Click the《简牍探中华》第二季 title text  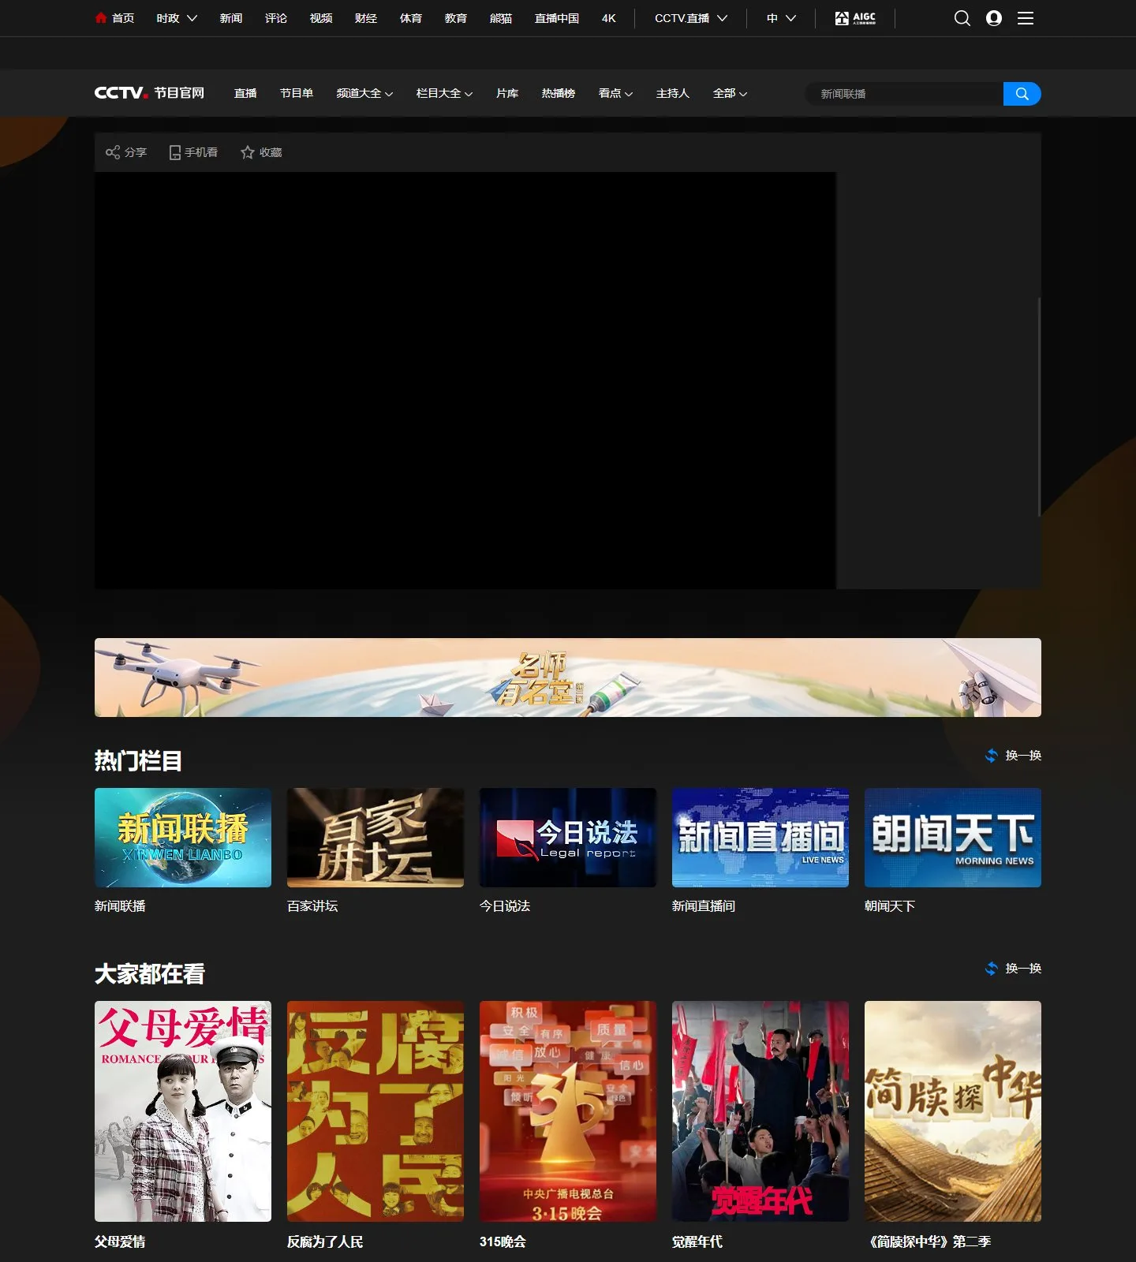coord(929,1241)
